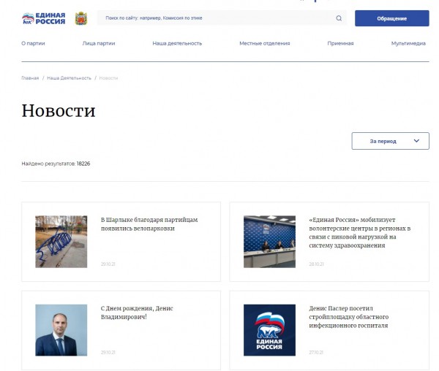Click the site search input field
Image resolution: width=439 pixels, height=371 pixels.
click(222, 18)
